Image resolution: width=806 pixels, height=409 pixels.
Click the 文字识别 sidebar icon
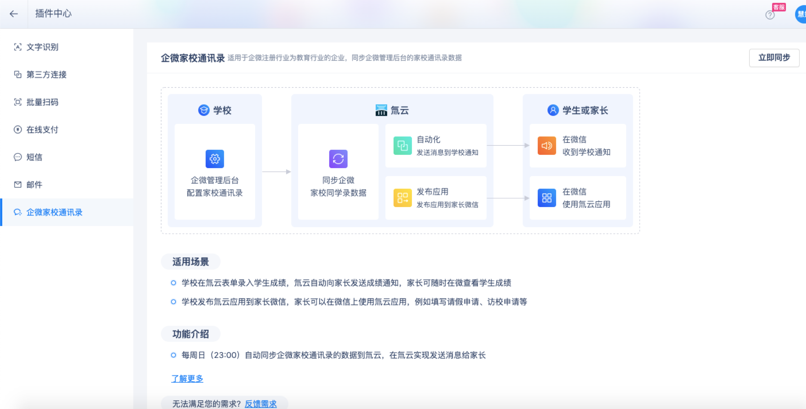point(17,47)
